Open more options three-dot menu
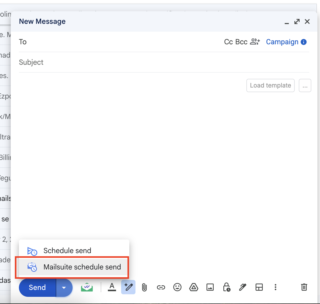The height and width of the screenshot is (304, 320). pyautogui.click(x=275, y=287)
